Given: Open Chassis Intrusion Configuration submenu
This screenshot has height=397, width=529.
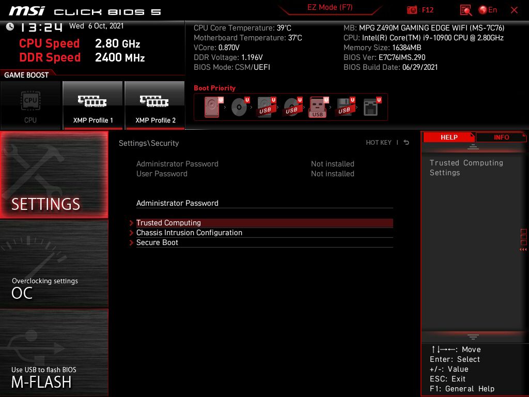Looking at the screenshot, I should coord(264,233).
